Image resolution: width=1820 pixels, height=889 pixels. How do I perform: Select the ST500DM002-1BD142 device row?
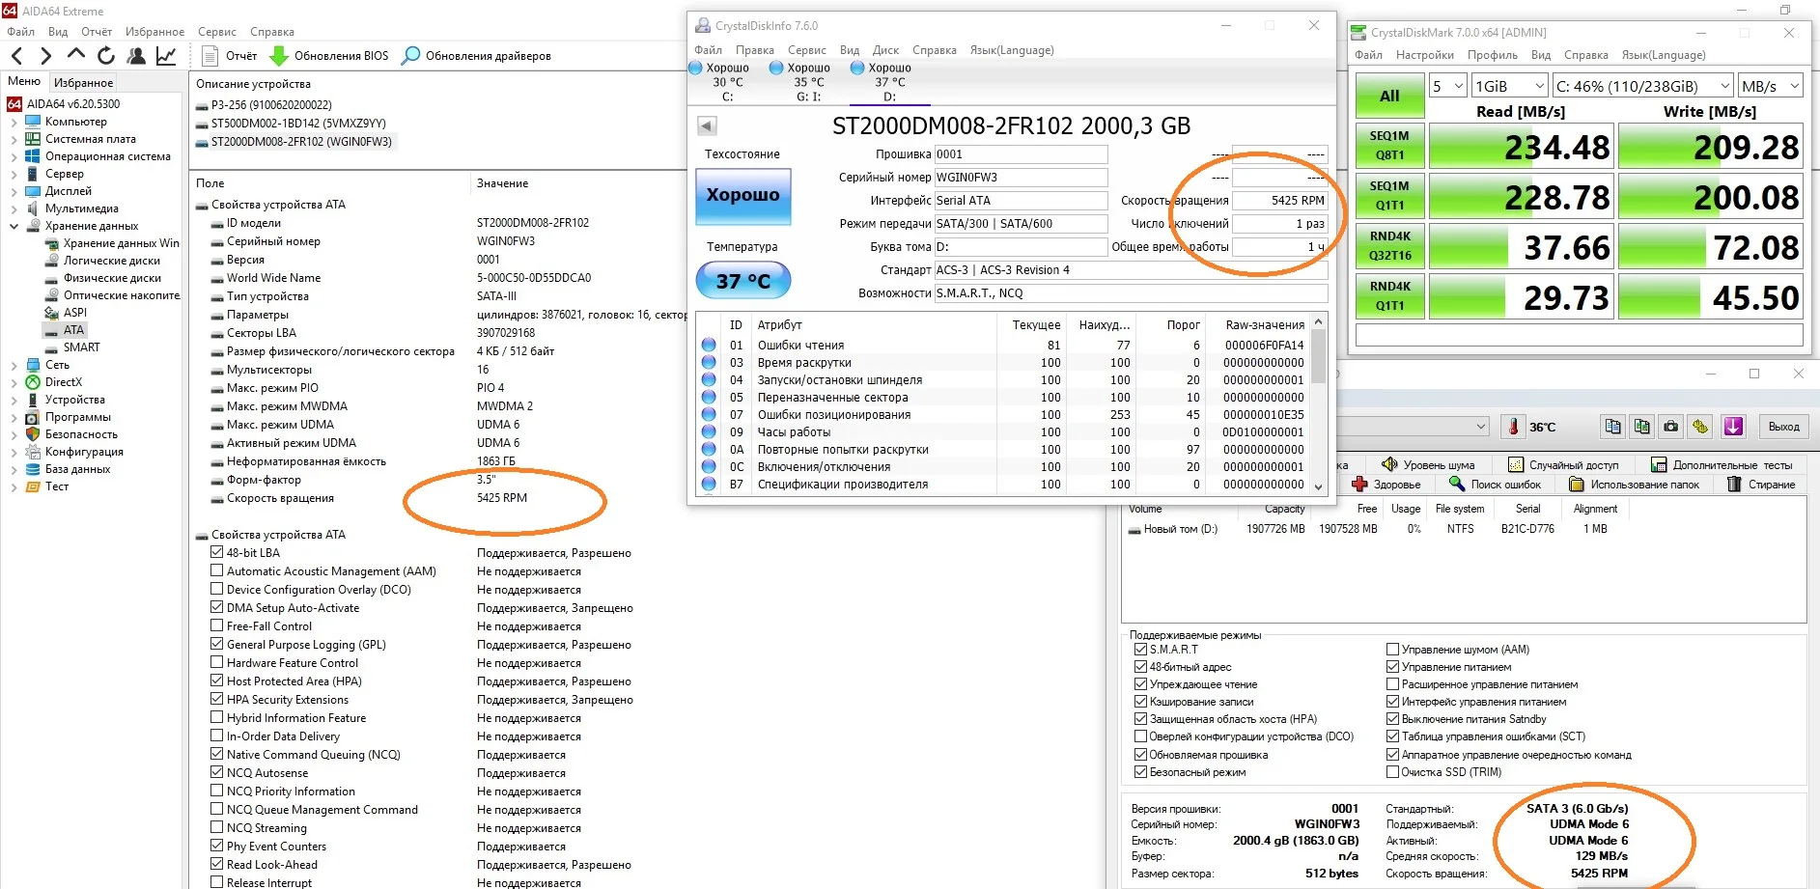click(x=298, y=124)
